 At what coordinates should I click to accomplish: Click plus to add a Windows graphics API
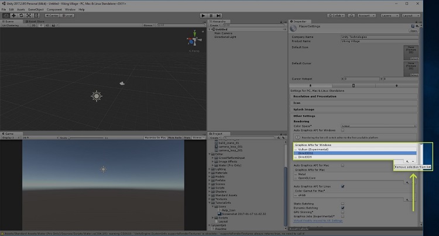tap(407, 161)
